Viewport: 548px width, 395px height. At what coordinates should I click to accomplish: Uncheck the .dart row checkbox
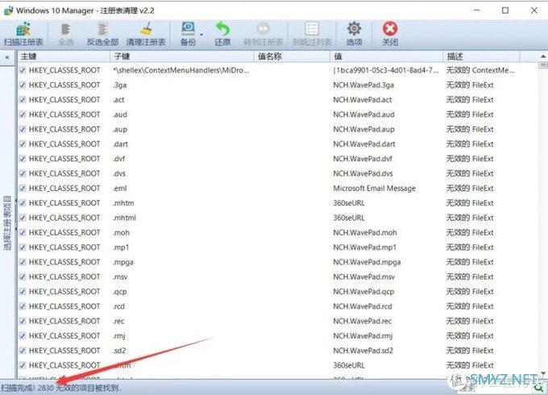[x=23, y=144]
